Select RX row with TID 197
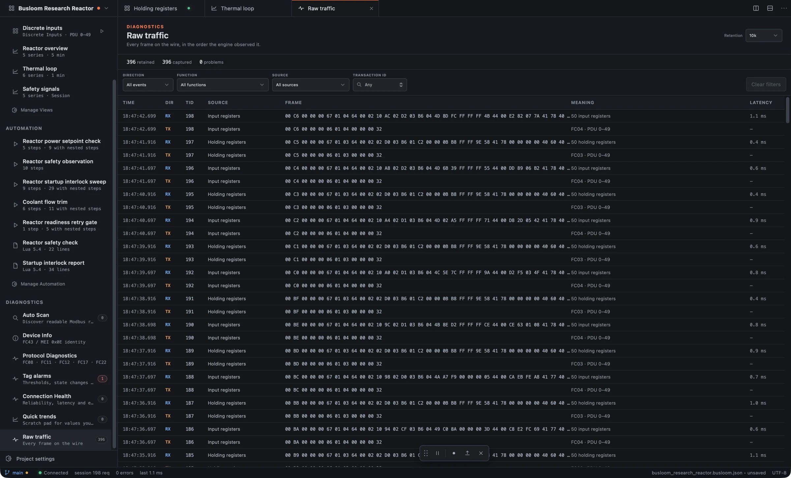 click(451, 142)
